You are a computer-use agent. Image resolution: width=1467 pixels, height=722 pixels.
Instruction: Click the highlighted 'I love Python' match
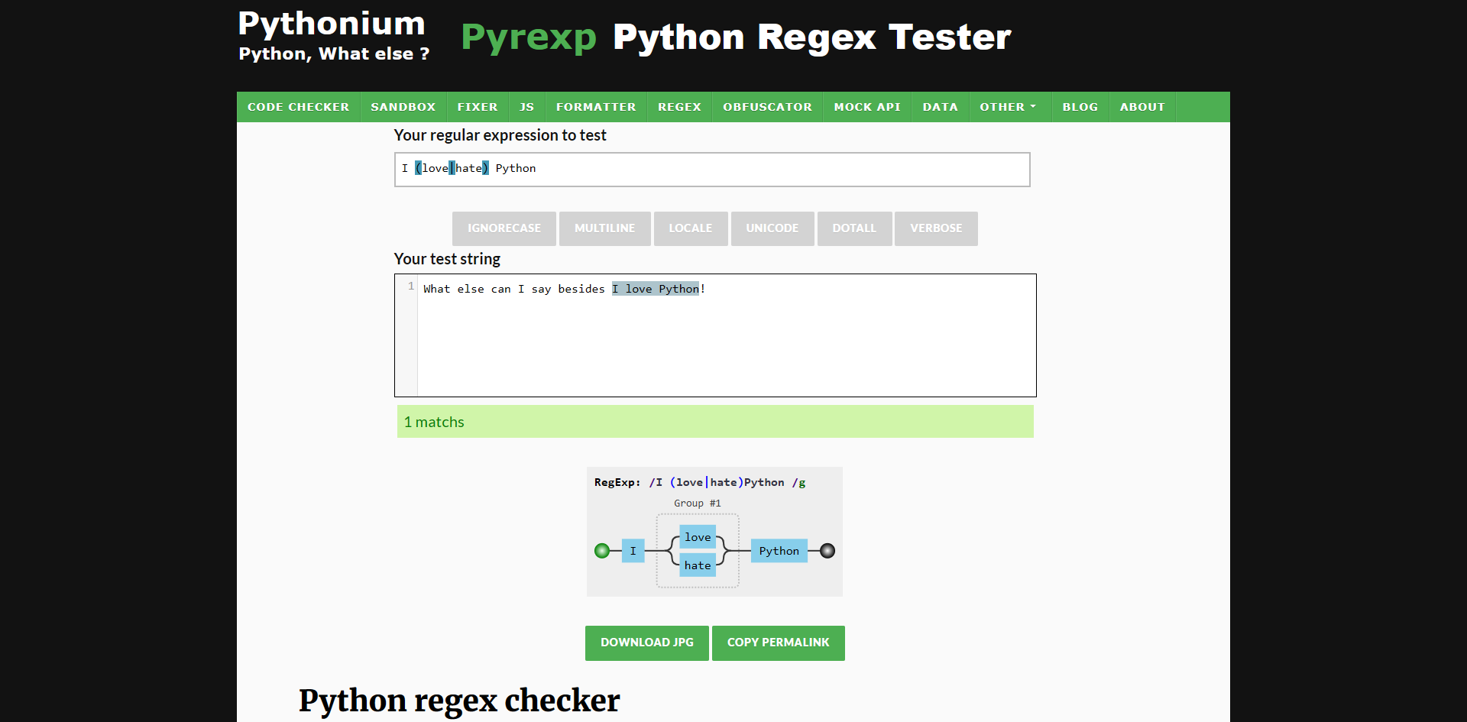tap(656, 289)
